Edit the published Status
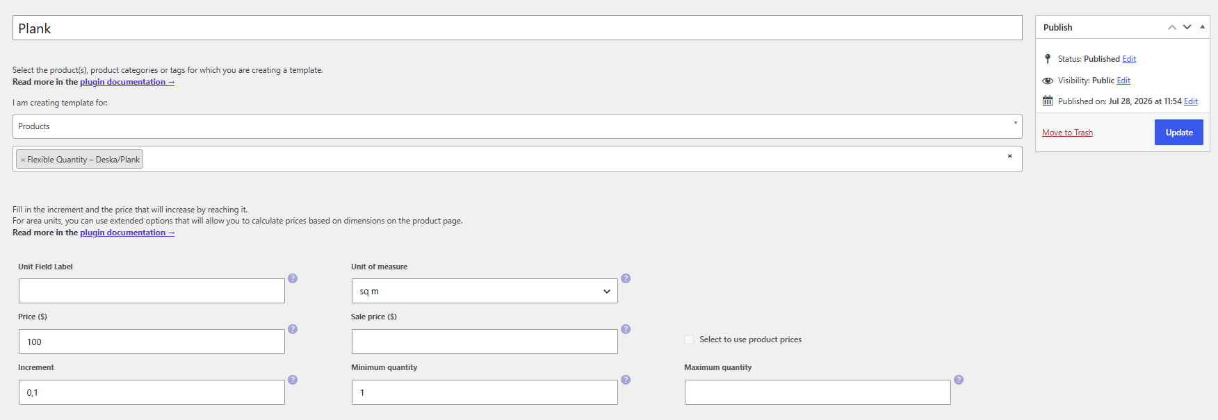Image resolution: width=1218 pixels, height=420 pixels. point(1129,59)
